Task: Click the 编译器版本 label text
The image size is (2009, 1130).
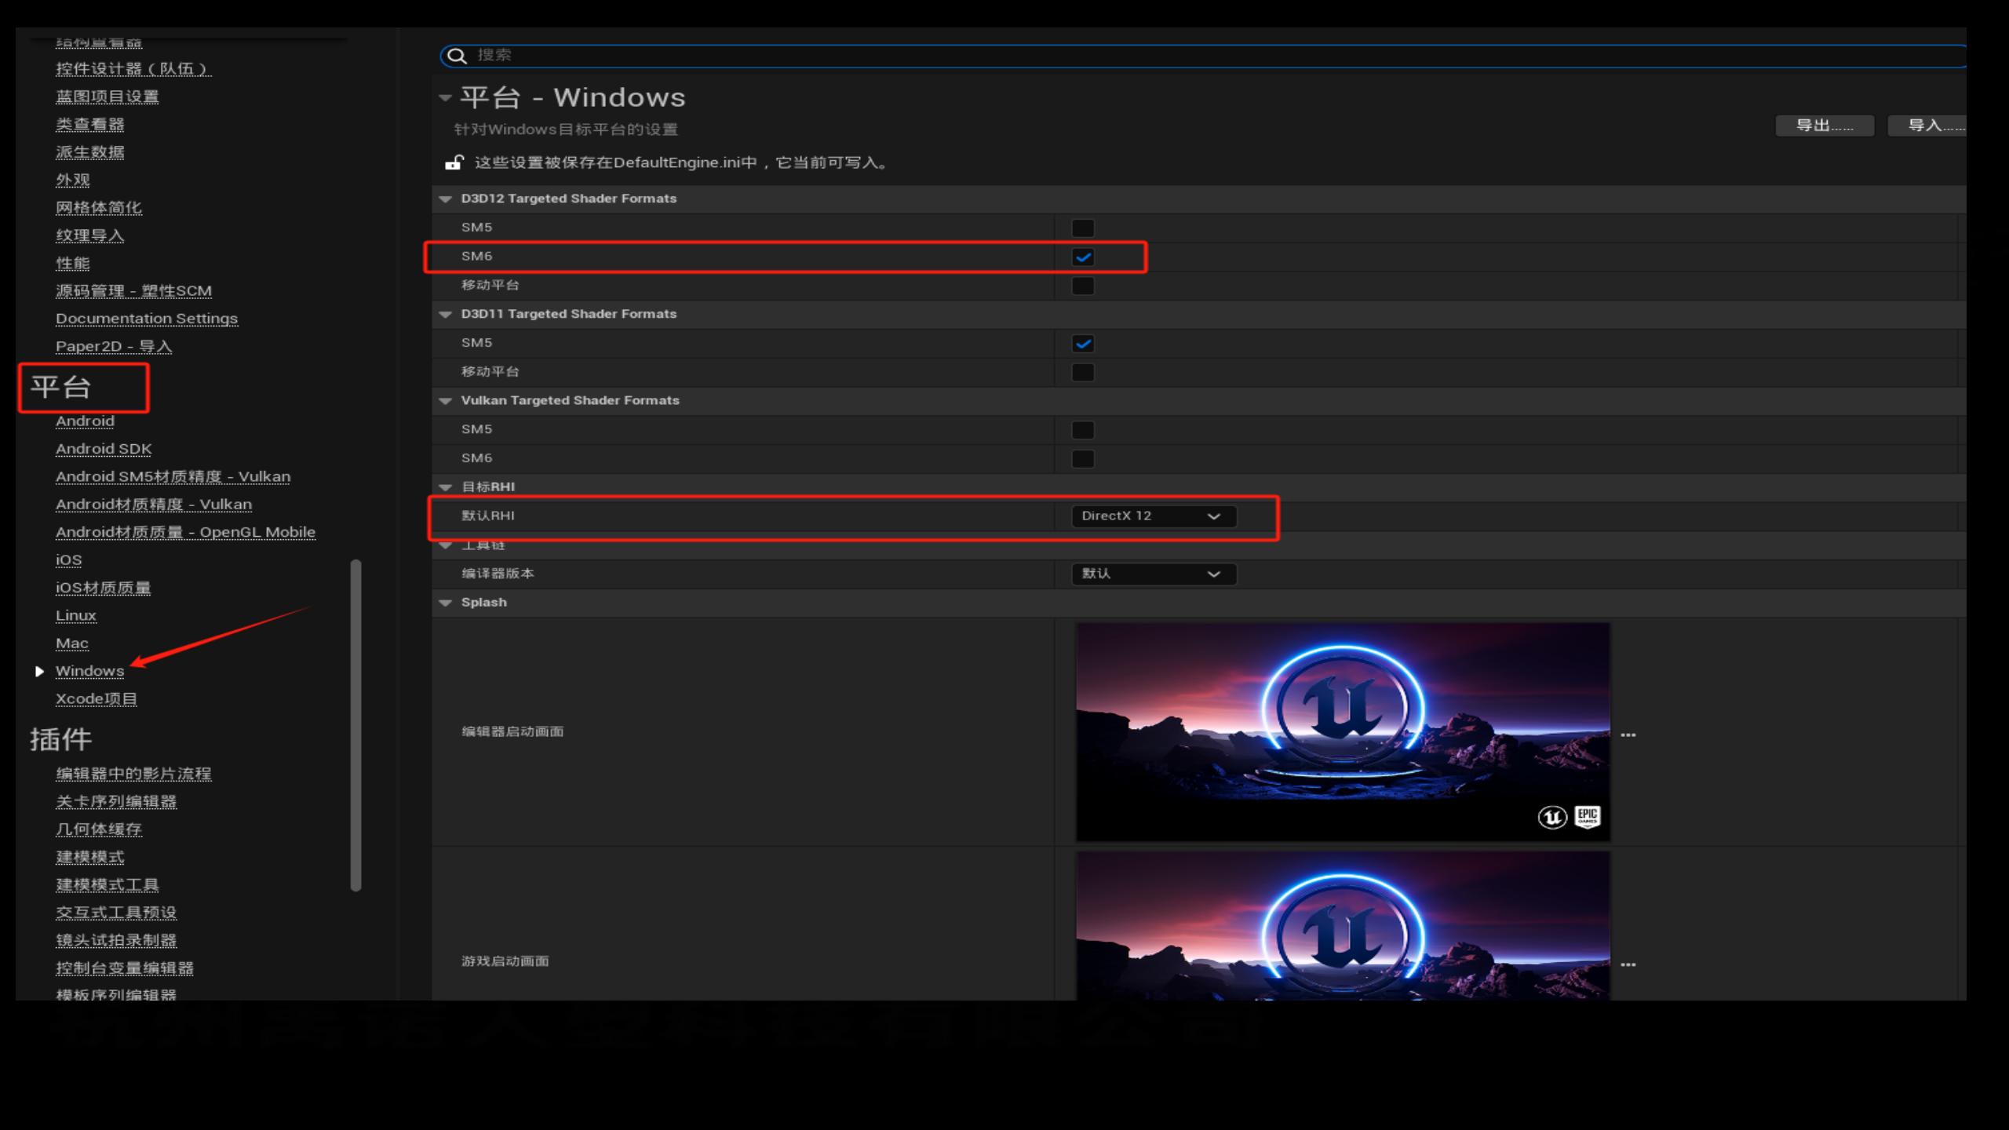Action: click(498, 574)
